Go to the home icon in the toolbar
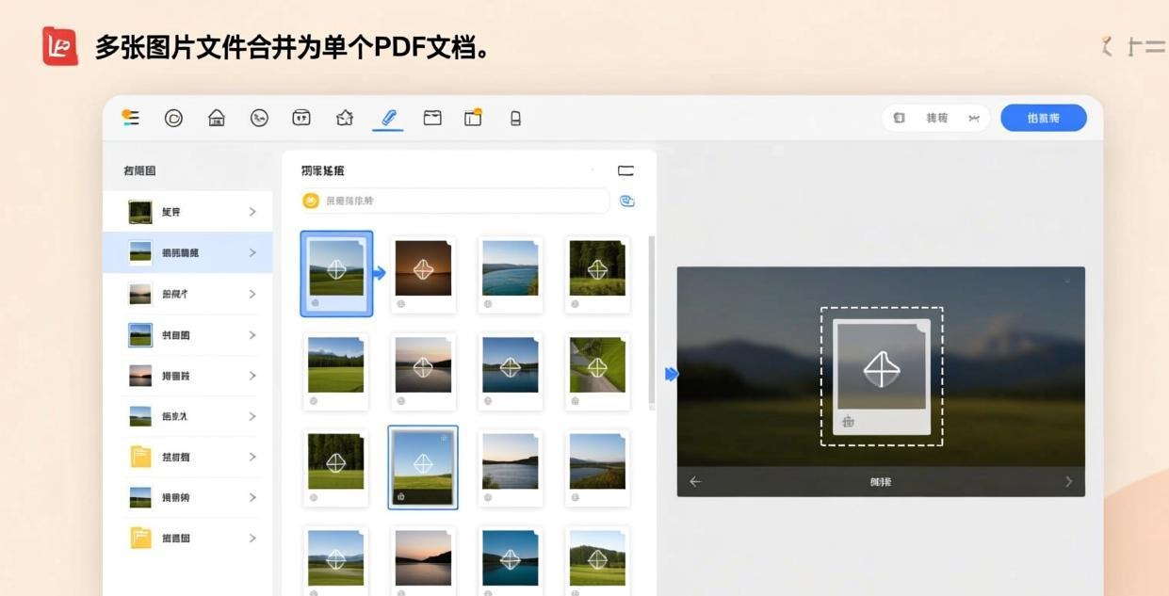 [x=217, y=118]
